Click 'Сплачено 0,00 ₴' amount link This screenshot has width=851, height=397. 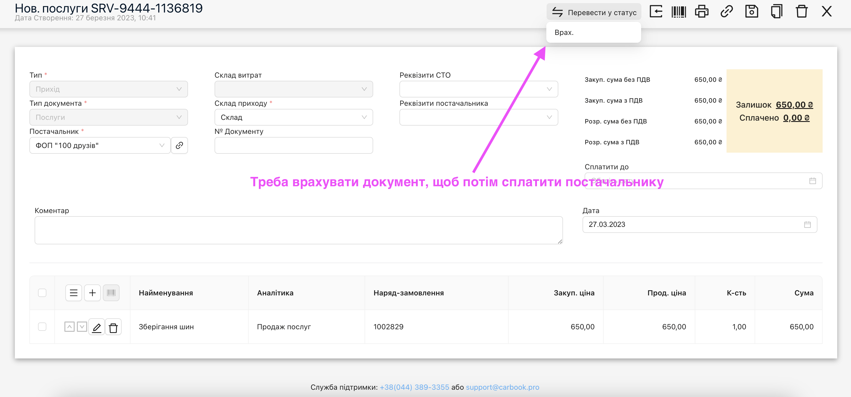point(796,118)
